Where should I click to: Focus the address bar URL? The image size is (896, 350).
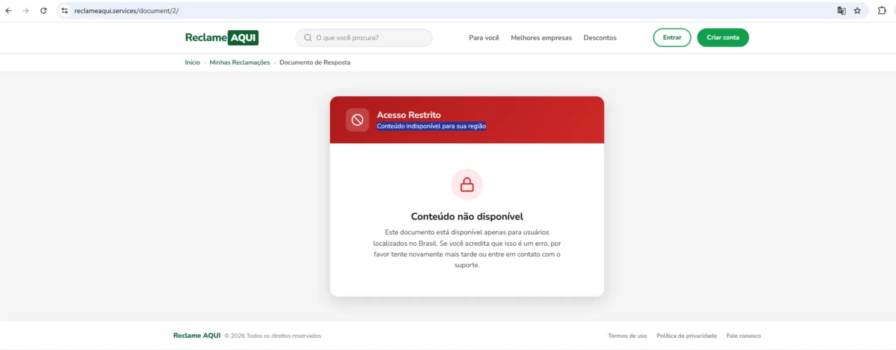click(126, 11)
